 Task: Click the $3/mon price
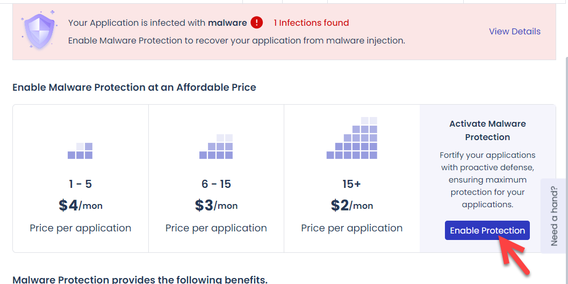216,205
